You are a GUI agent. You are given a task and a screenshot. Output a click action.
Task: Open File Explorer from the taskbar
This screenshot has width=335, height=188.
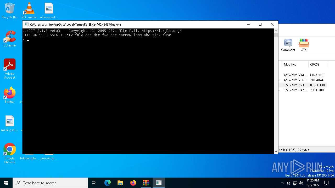[x=120, y=183]
